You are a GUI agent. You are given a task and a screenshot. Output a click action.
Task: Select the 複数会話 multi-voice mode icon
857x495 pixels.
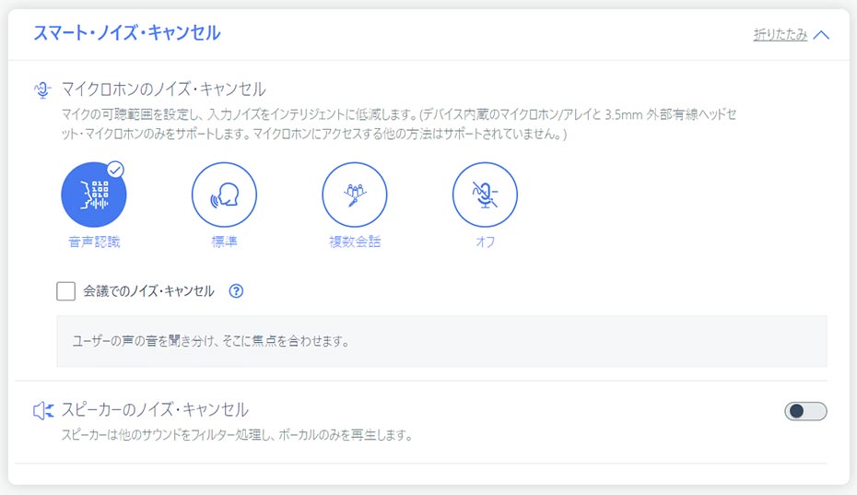point(355,194)
